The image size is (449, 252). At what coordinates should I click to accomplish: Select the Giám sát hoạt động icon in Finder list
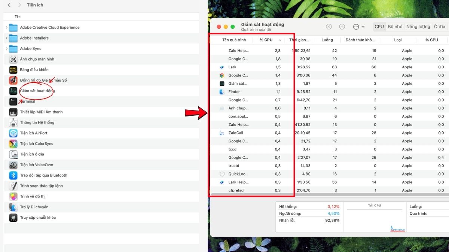(x=13, y=91)
